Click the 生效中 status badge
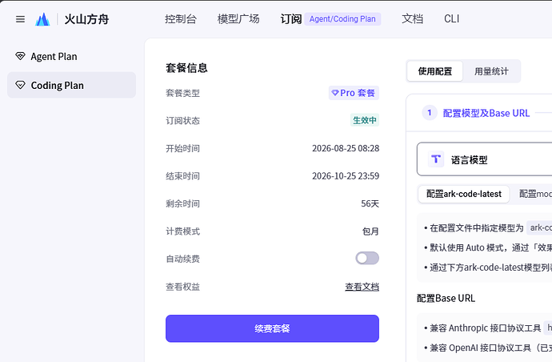 click(364, 120)
